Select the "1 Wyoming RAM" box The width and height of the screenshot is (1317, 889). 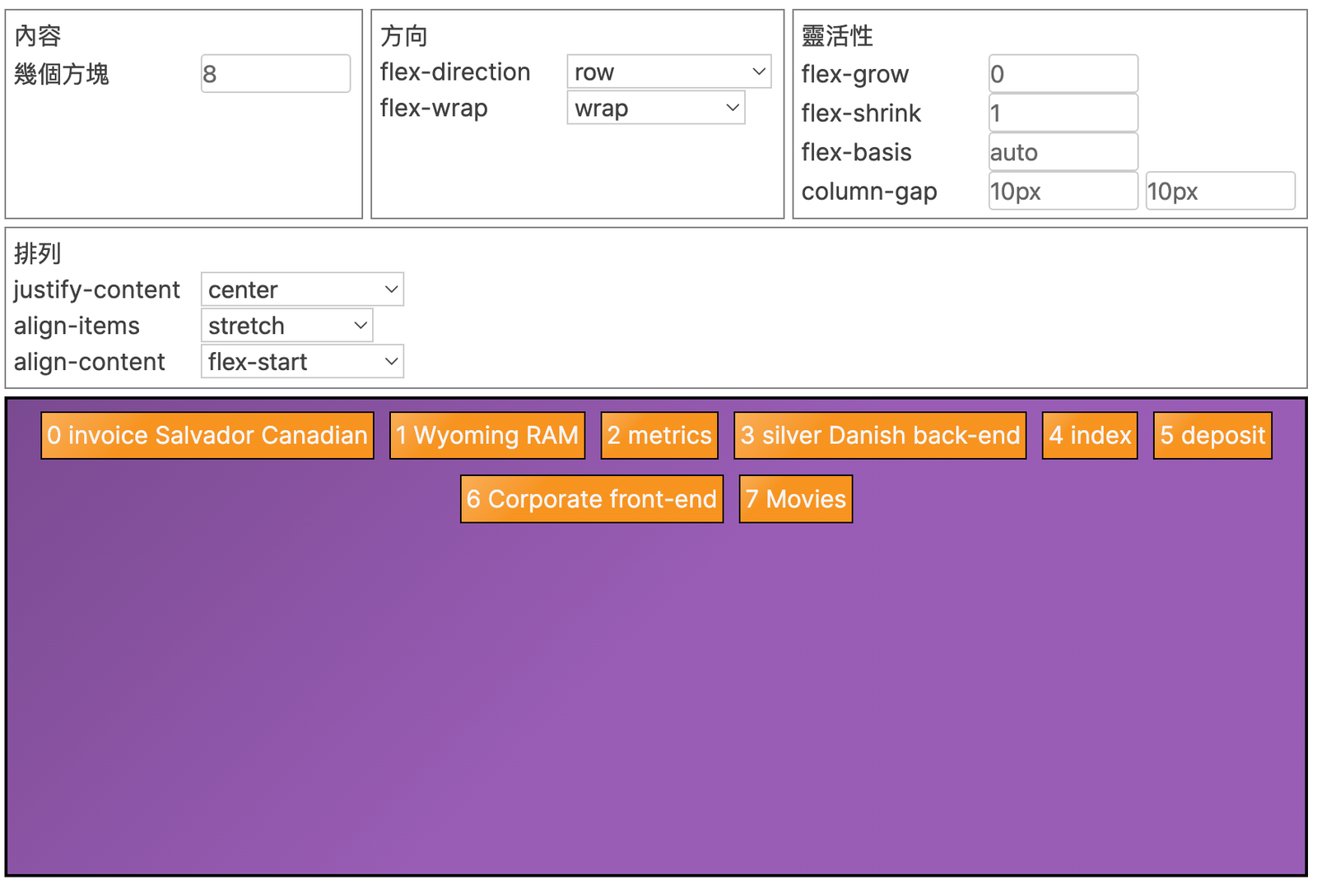tap(486, 436)
